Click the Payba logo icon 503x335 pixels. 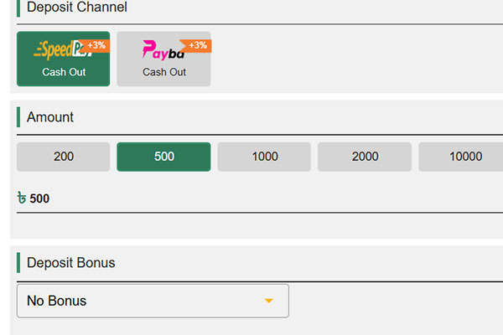click(162, 51)
